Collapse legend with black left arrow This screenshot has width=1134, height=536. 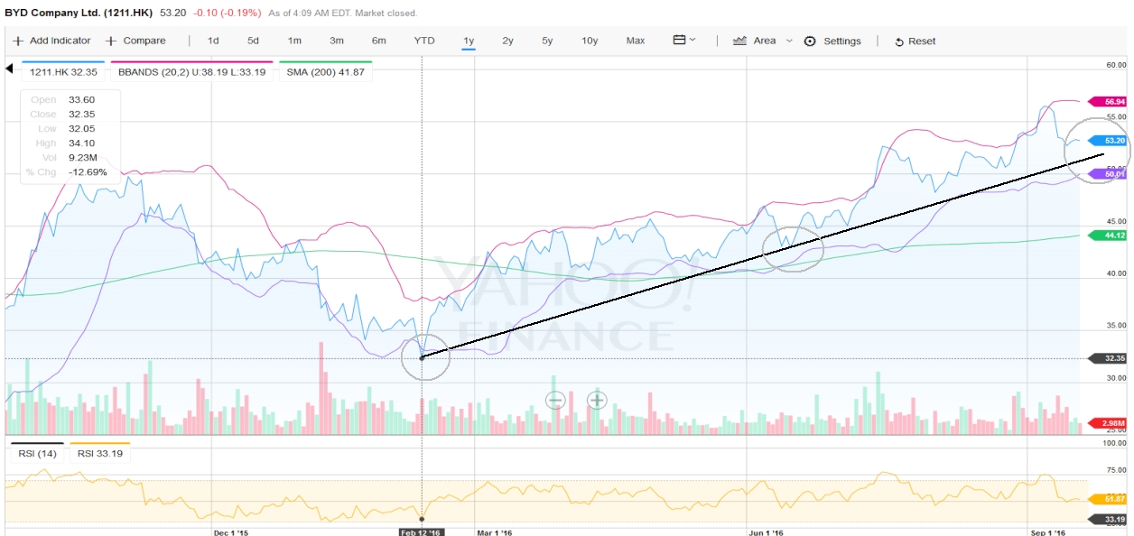[10, 69]
